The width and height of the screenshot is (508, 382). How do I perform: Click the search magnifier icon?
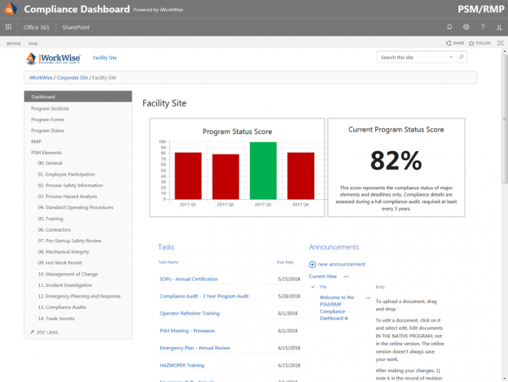pyautogui.click(x=462, y=58)
